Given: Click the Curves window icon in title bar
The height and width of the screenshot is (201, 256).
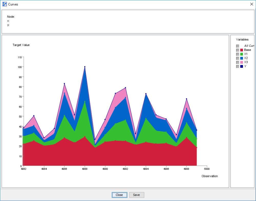Looking at the screenshot, I should [4, 4].
